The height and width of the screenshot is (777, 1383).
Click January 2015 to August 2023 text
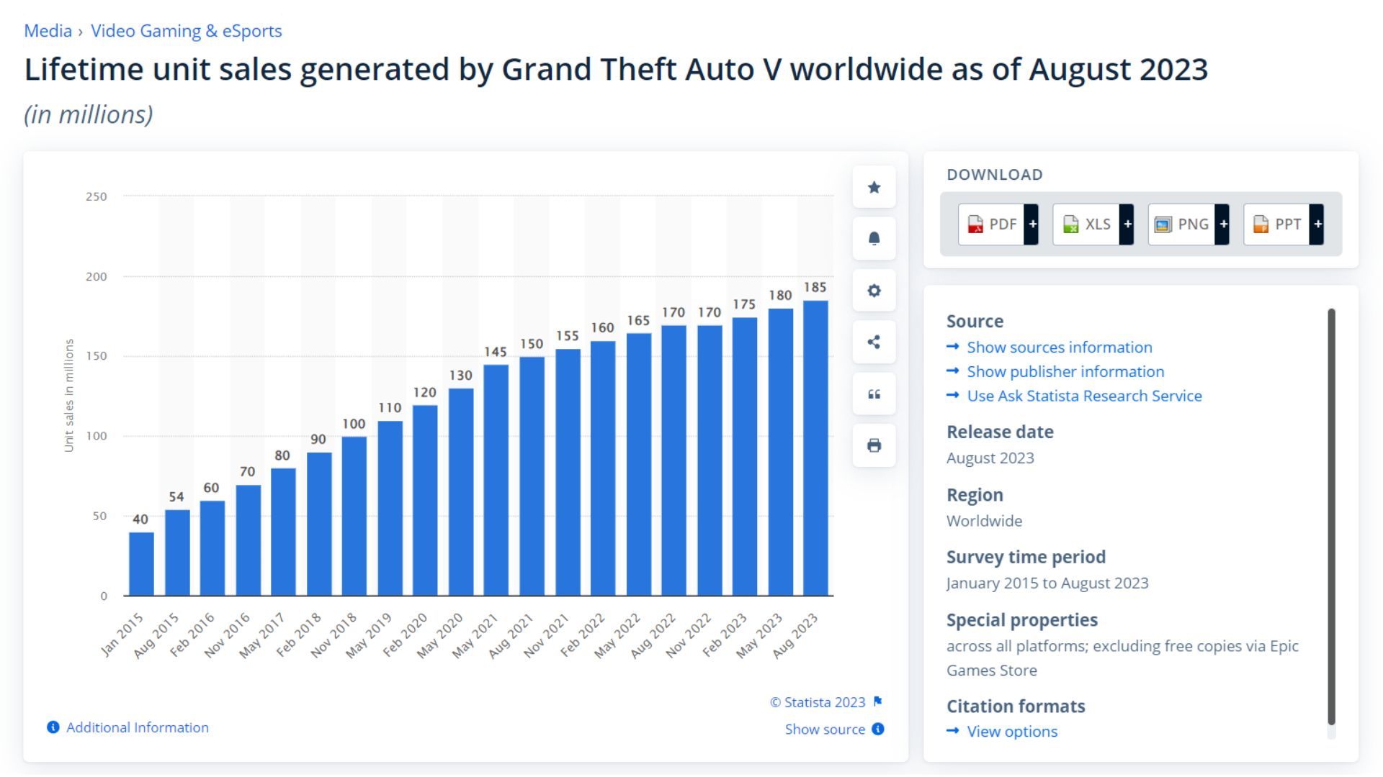(1047, 583)
